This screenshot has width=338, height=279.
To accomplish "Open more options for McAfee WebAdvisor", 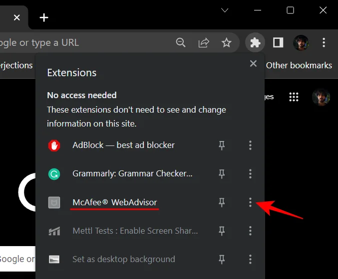I will [x=250, y=202].
